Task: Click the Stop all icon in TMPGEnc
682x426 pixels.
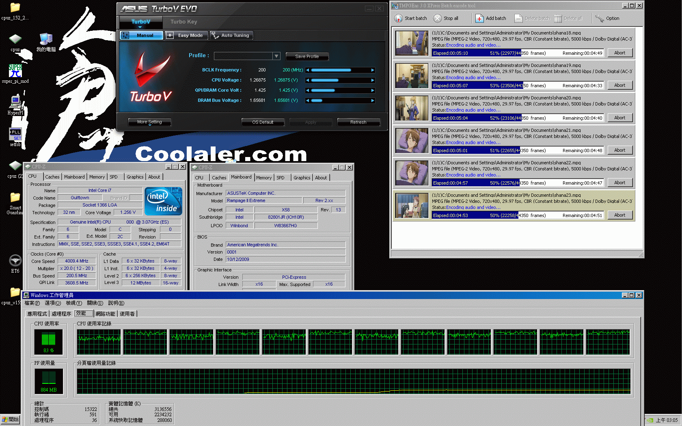Action: click(437, 18)
